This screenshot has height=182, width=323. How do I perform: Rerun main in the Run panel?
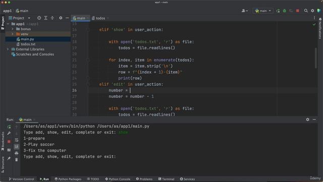(9, 127)
